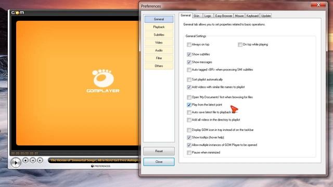Uncheck Allow multiple instances of GOM Player
333x187 pixels.
189,145
